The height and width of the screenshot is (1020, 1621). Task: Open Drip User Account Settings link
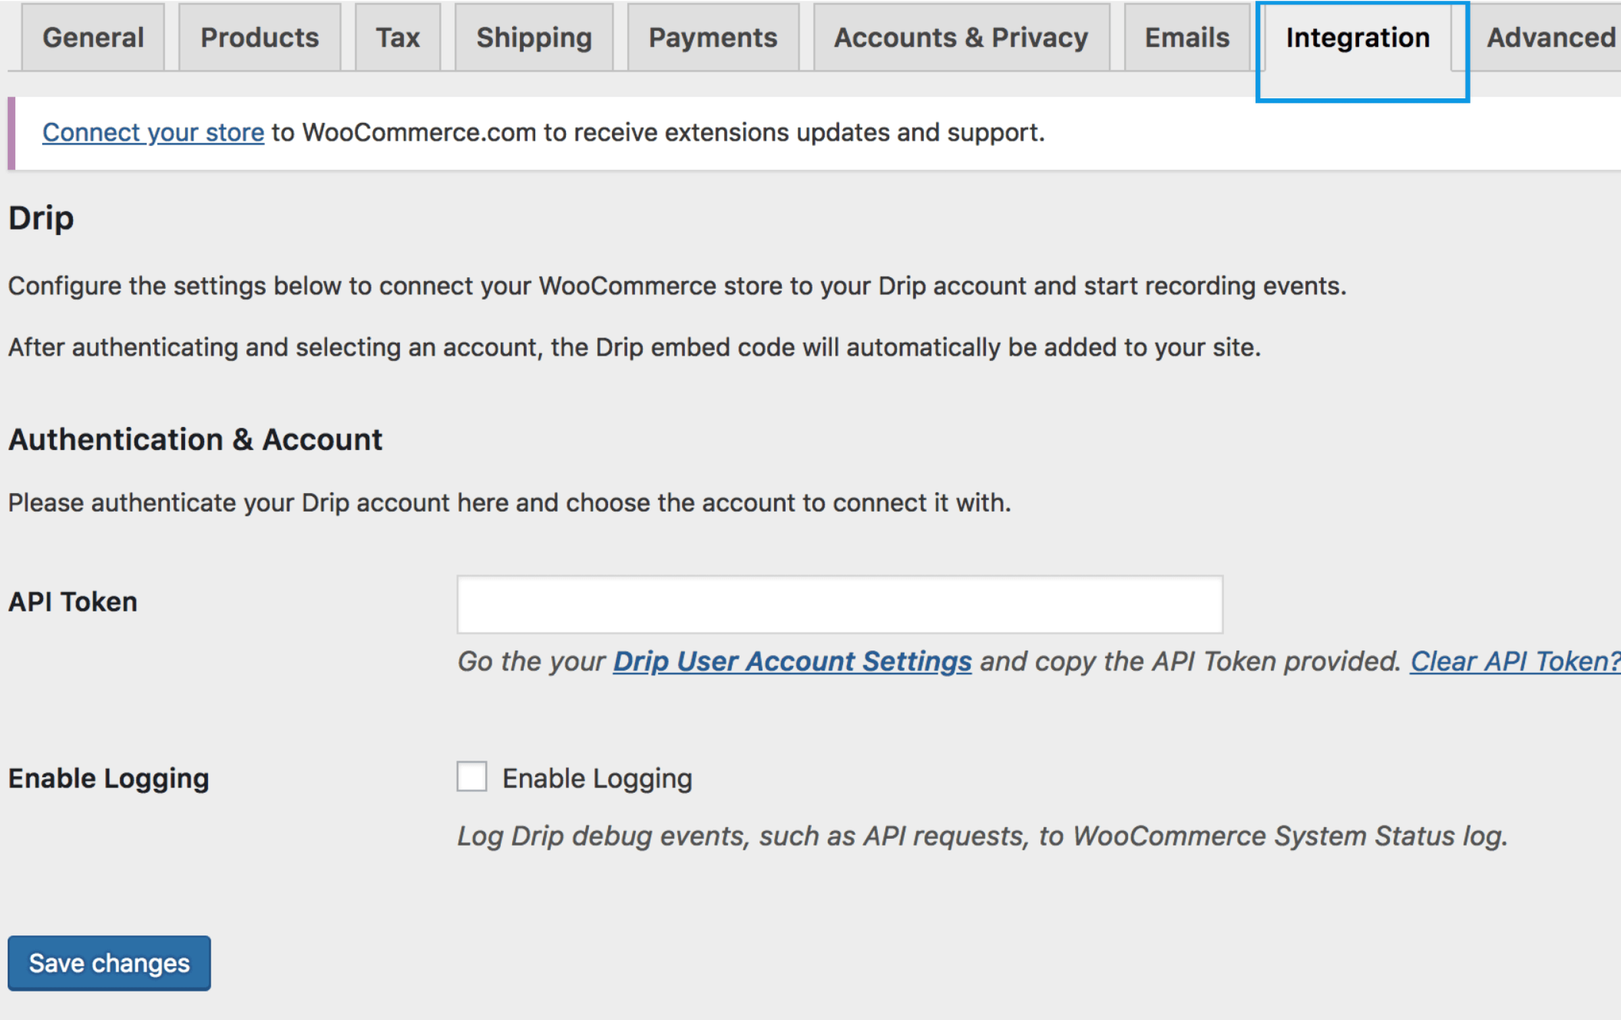coord(792,661)
